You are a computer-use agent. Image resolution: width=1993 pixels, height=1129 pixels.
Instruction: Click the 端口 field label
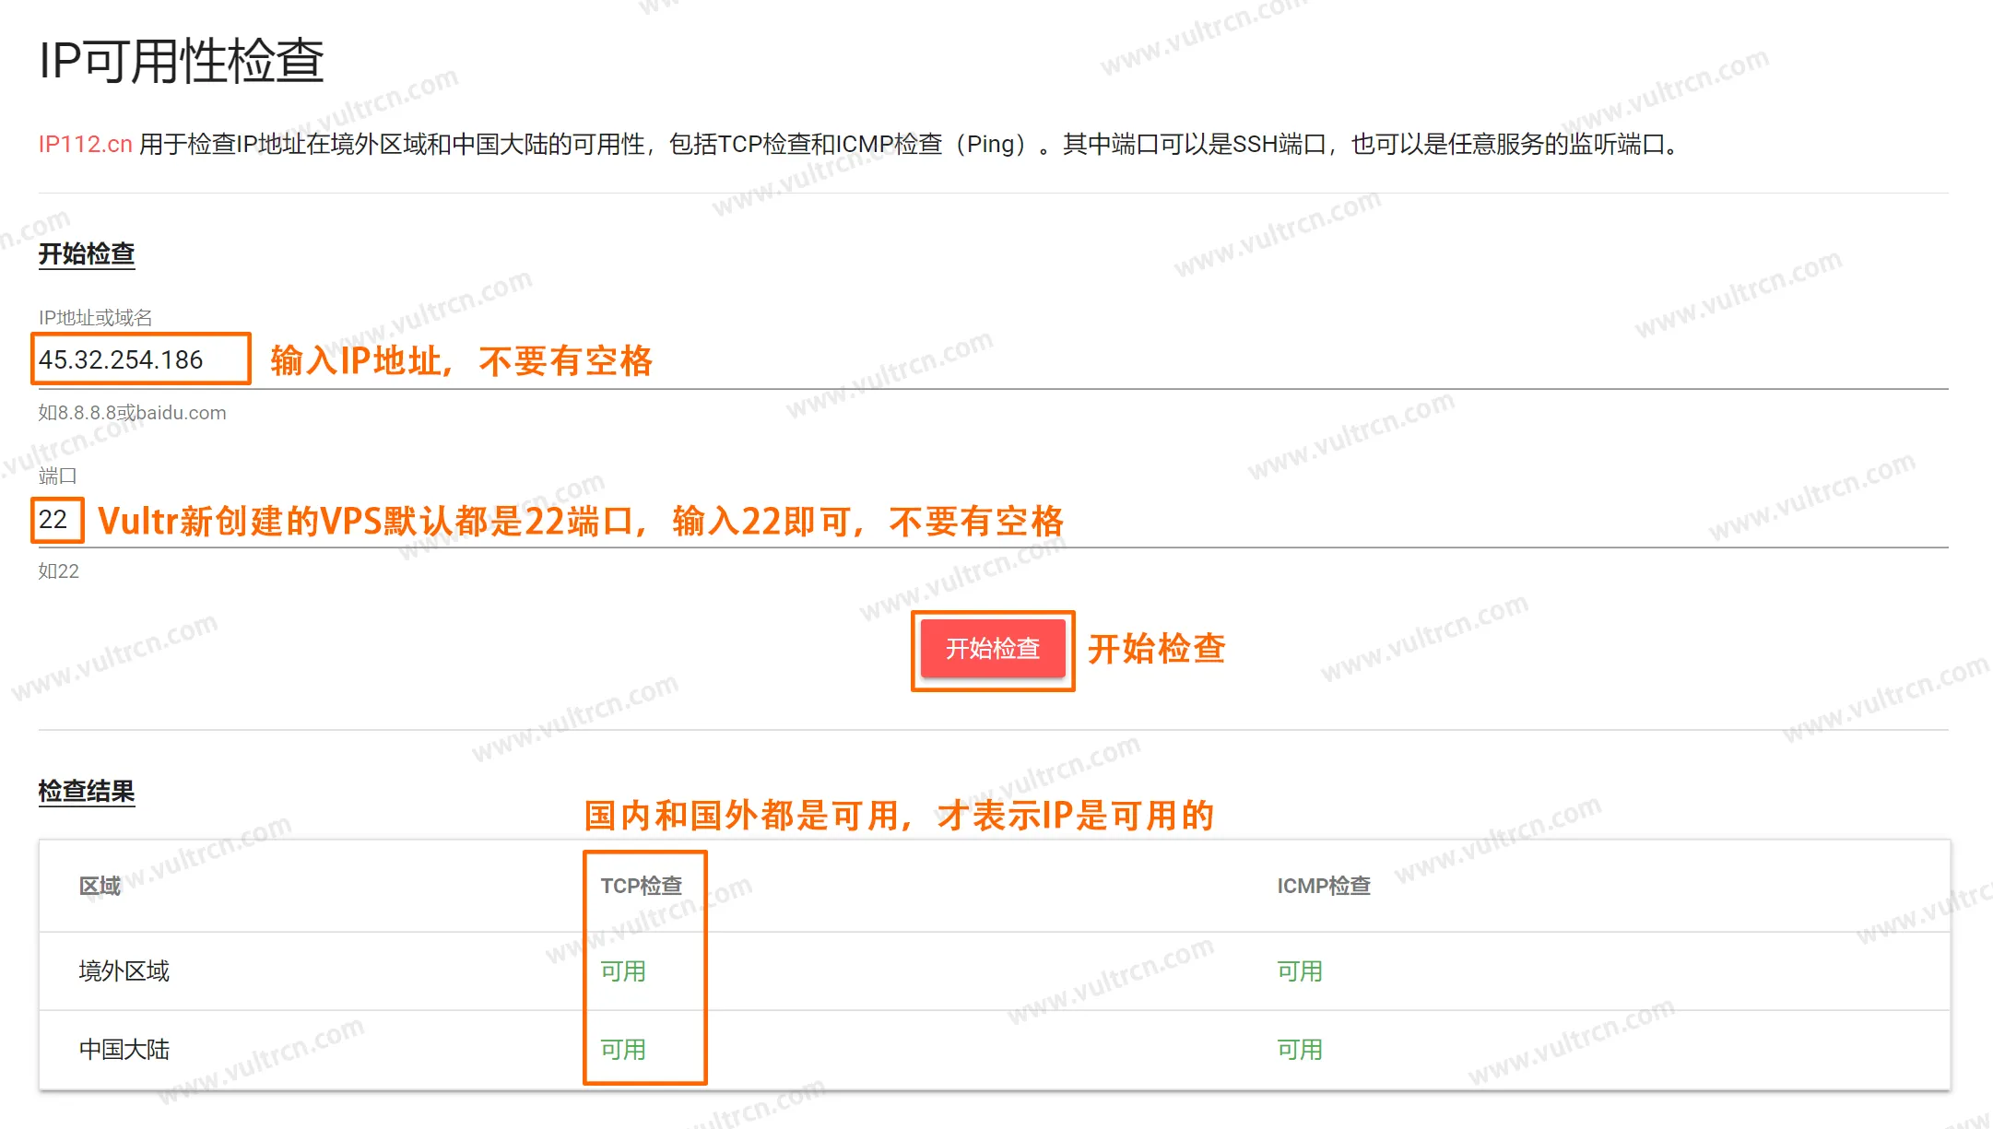(x=57, y=476)
